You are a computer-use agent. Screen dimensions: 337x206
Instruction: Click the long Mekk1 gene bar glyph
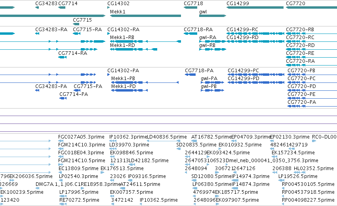coord(145,16)
